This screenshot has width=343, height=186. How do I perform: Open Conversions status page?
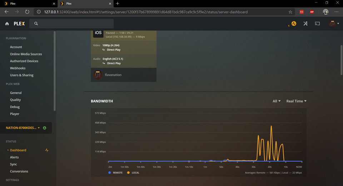(19, 171)
